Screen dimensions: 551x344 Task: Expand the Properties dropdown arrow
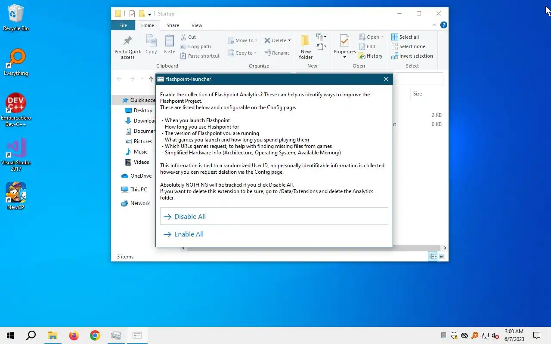pyautogui.click(x=344, y=57)
